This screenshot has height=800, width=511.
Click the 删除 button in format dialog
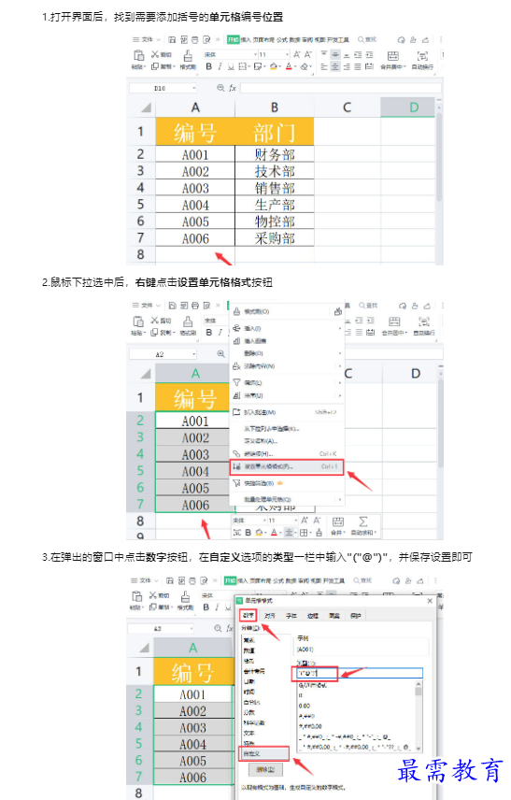(265, 769)
